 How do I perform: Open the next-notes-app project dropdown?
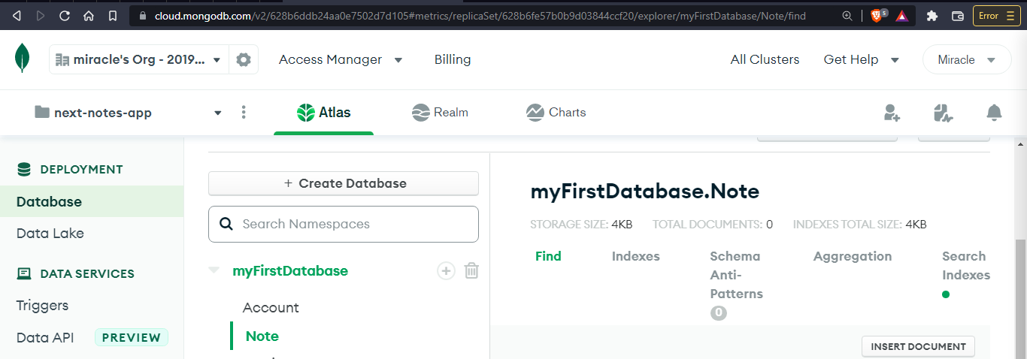(x=129, y=113)
